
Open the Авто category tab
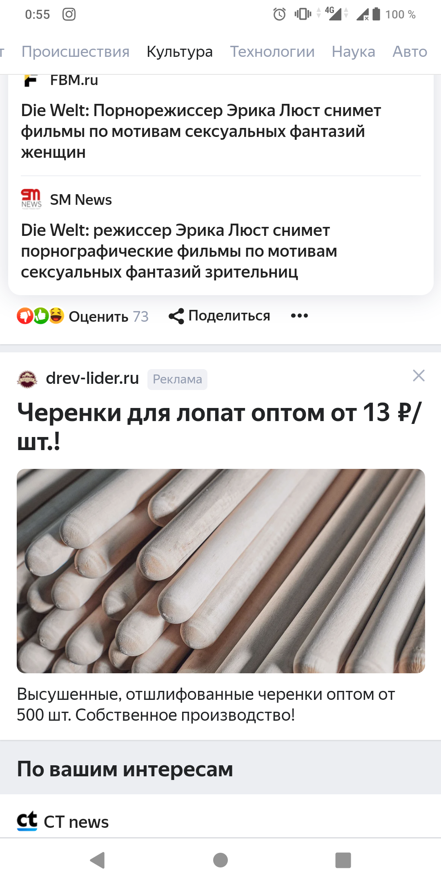(x=410, y=52)
